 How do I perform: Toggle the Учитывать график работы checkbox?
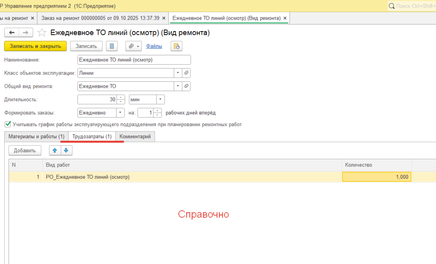click(x=7, y=124)
